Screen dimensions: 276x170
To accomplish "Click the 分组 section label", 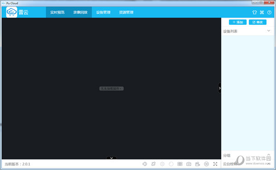I will [x=227, y=155].
